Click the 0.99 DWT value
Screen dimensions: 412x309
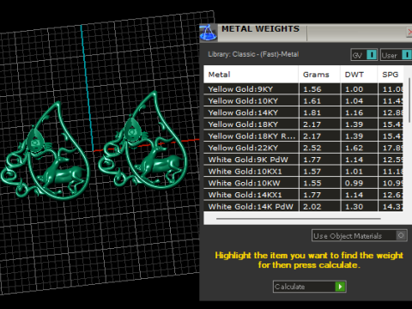354,183
